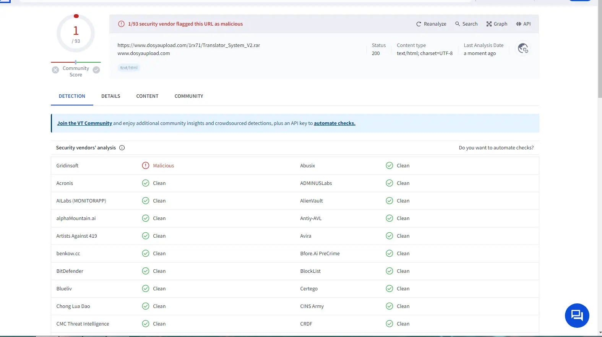Click the domain www.dosyaupload.com

144,53
